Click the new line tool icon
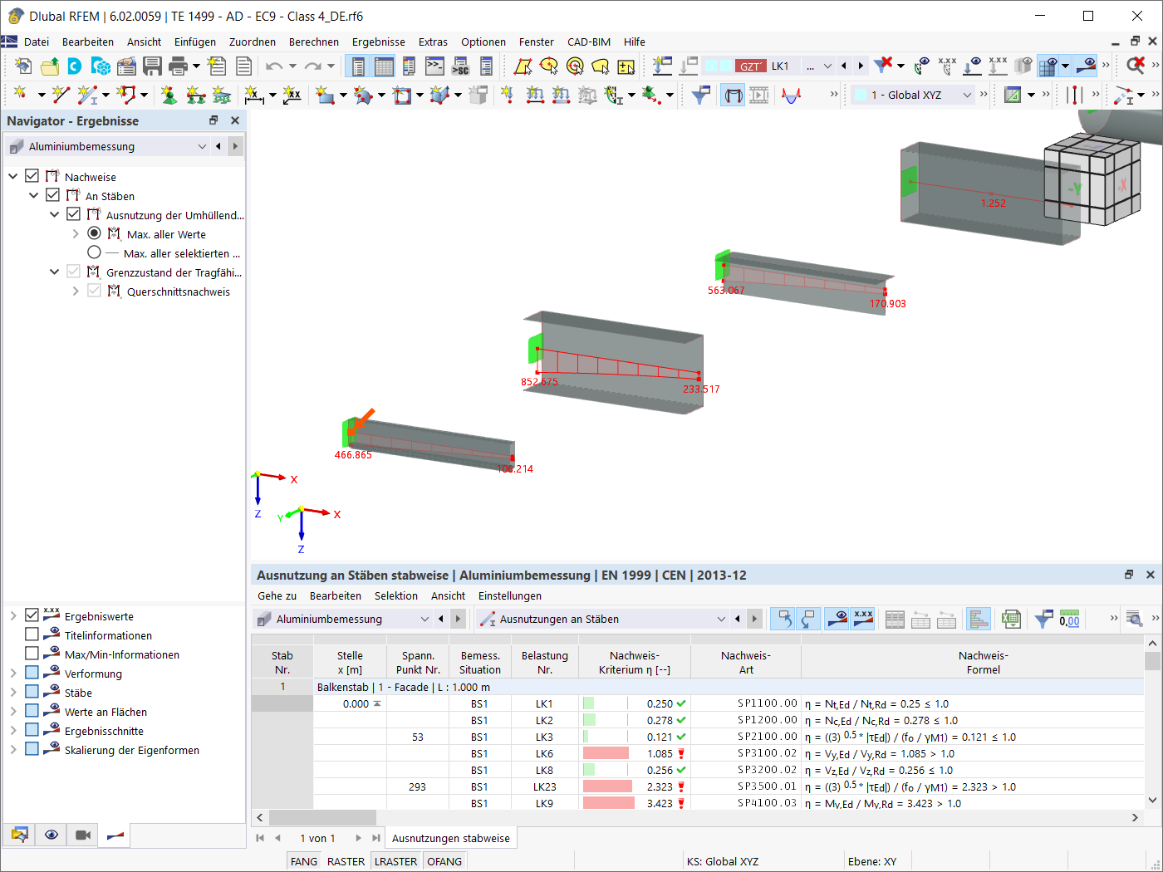 click(61, 96)
